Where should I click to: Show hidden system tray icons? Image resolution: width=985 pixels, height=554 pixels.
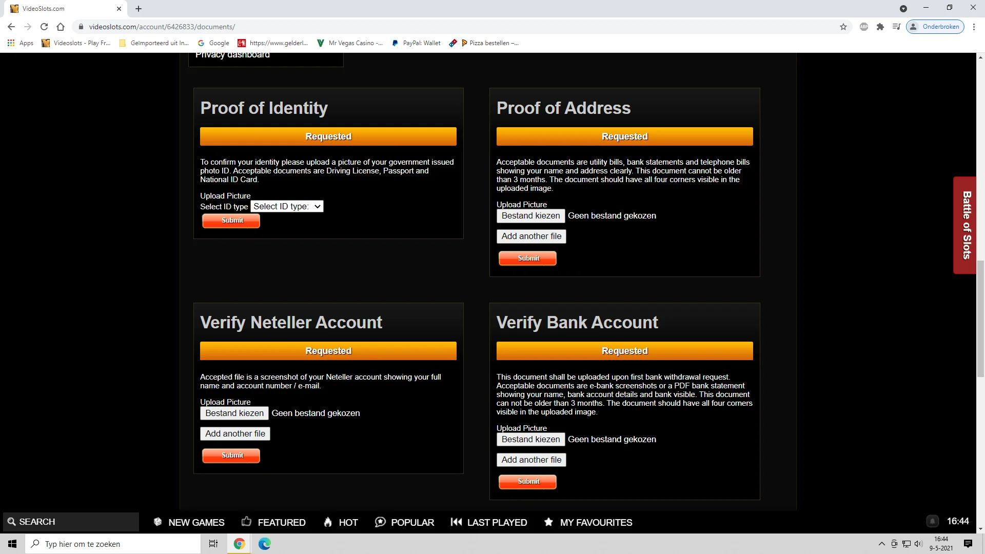pos(881,544)
